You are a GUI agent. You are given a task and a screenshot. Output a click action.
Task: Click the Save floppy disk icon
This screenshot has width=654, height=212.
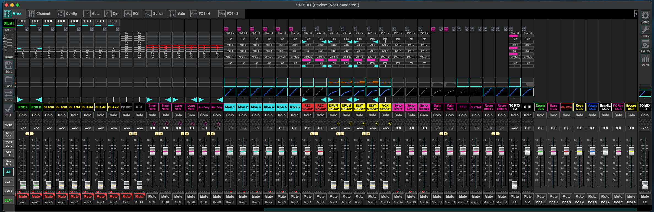9,65
